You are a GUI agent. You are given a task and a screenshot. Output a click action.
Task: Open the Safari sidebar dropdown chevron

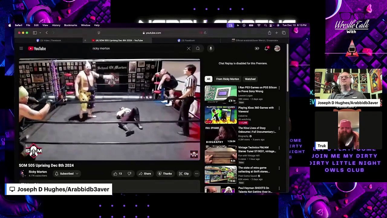[x=40, y=33]
